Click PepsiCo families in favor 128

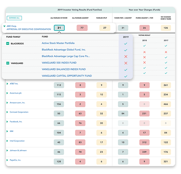59,161
